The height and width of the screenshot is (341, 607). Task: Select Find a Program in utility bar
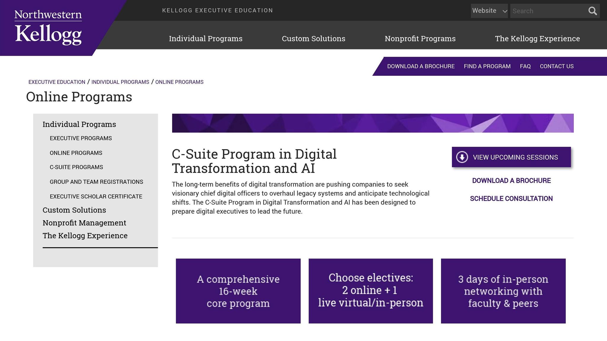pos(487,66)
